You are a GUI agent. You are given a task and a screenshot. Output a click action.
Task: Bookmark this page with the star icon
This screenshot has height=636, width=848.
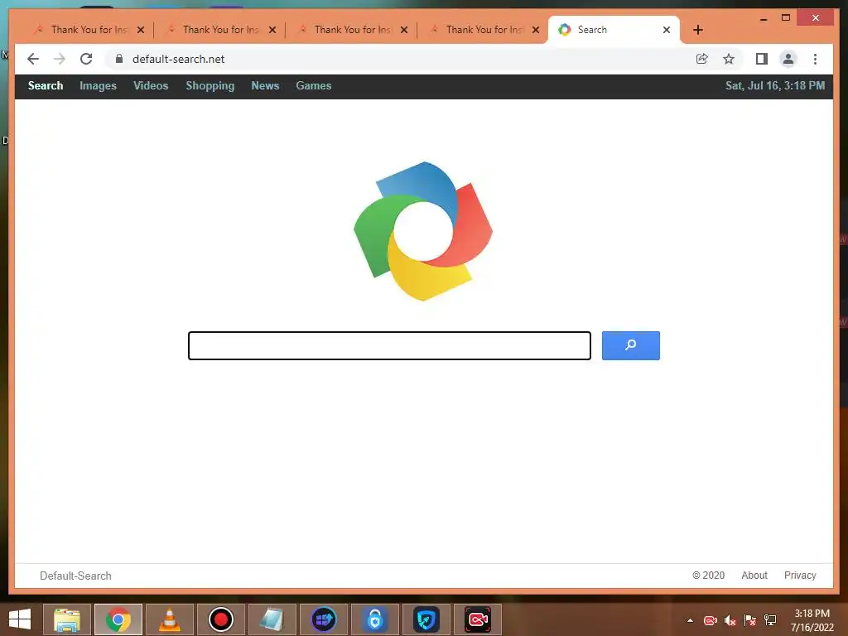[x=729, y=59]
